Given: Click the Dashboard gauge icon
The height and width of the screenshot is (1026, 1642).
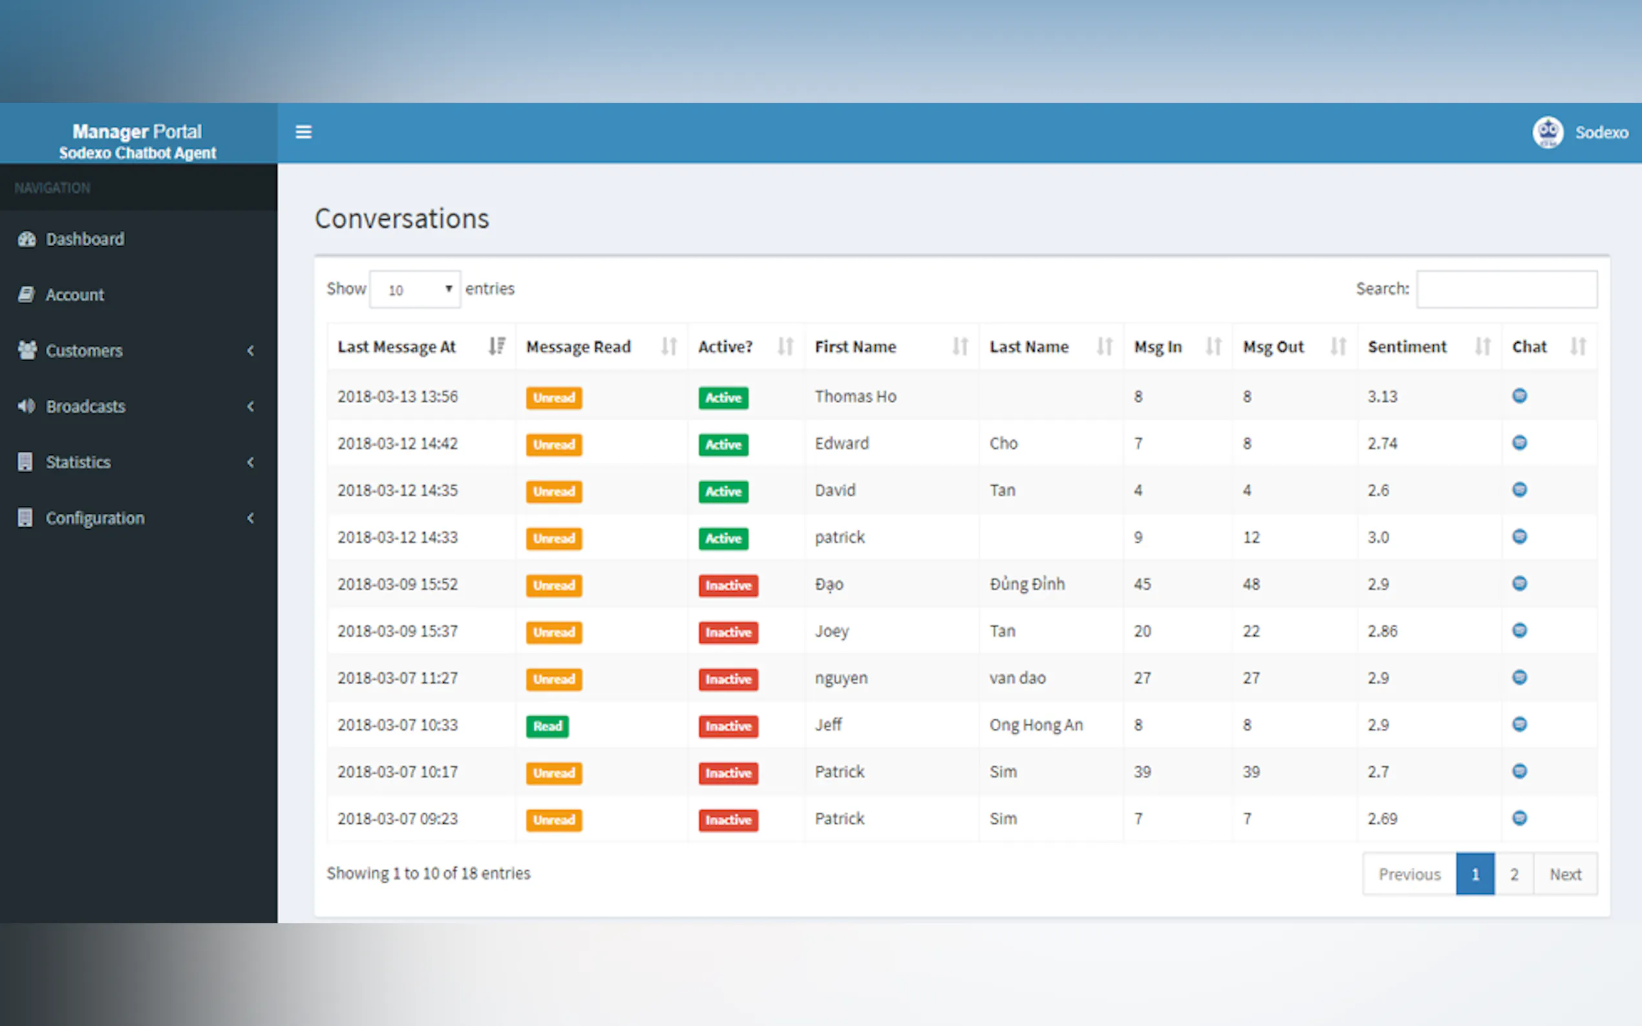Looking at the screenshot, I should [x=27, y=239].
